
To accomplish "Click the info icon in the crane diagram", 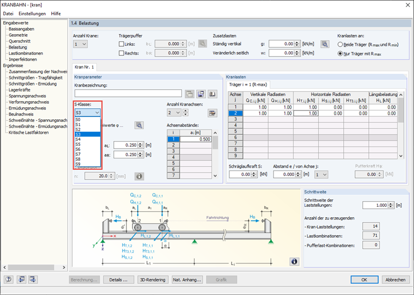I will coord(294,261).
